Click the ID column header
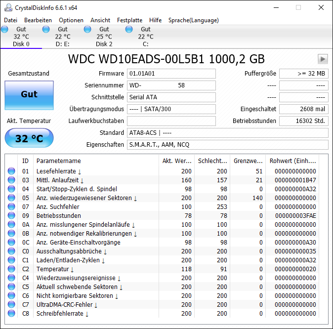 coord(25,161)
